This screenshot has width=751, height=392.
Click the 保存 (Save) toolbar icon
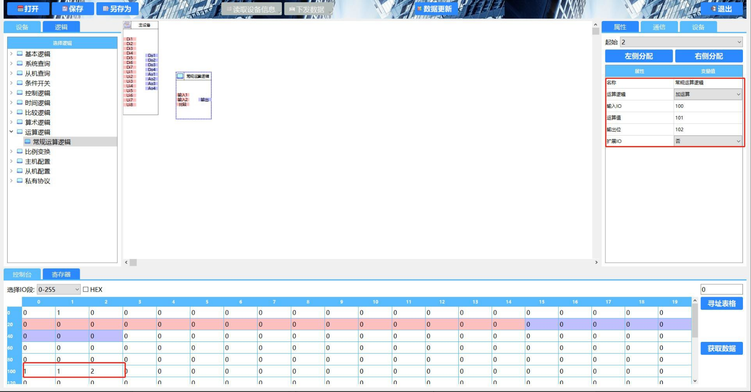point(65,9)
